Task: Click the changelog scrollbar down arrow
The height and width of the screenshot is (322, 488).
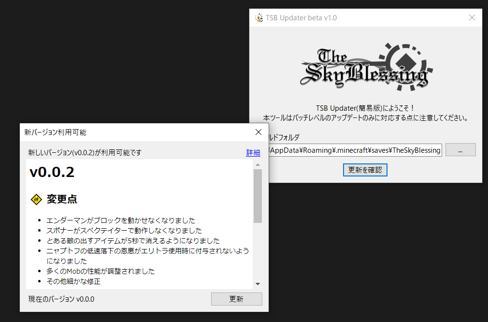Action: click(x=258, y=284)
